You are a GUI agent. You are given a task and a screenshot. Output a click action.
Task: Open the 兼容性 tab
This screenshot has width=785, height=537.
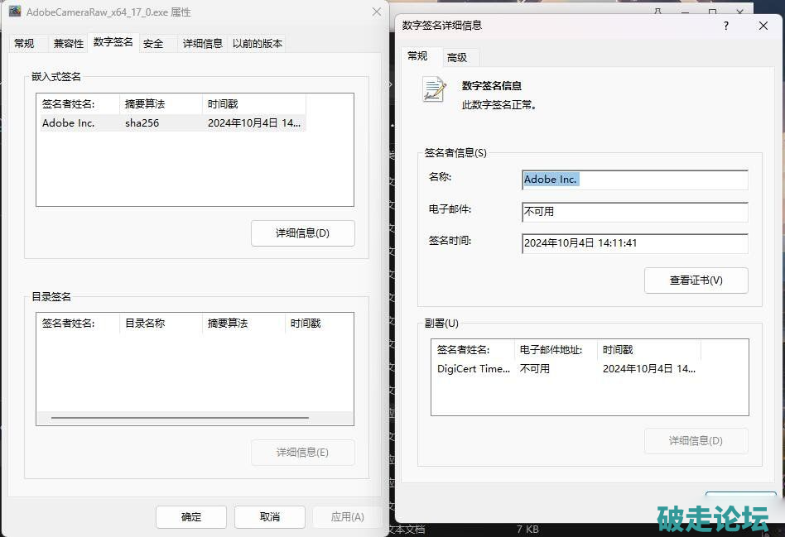(69, 43)
